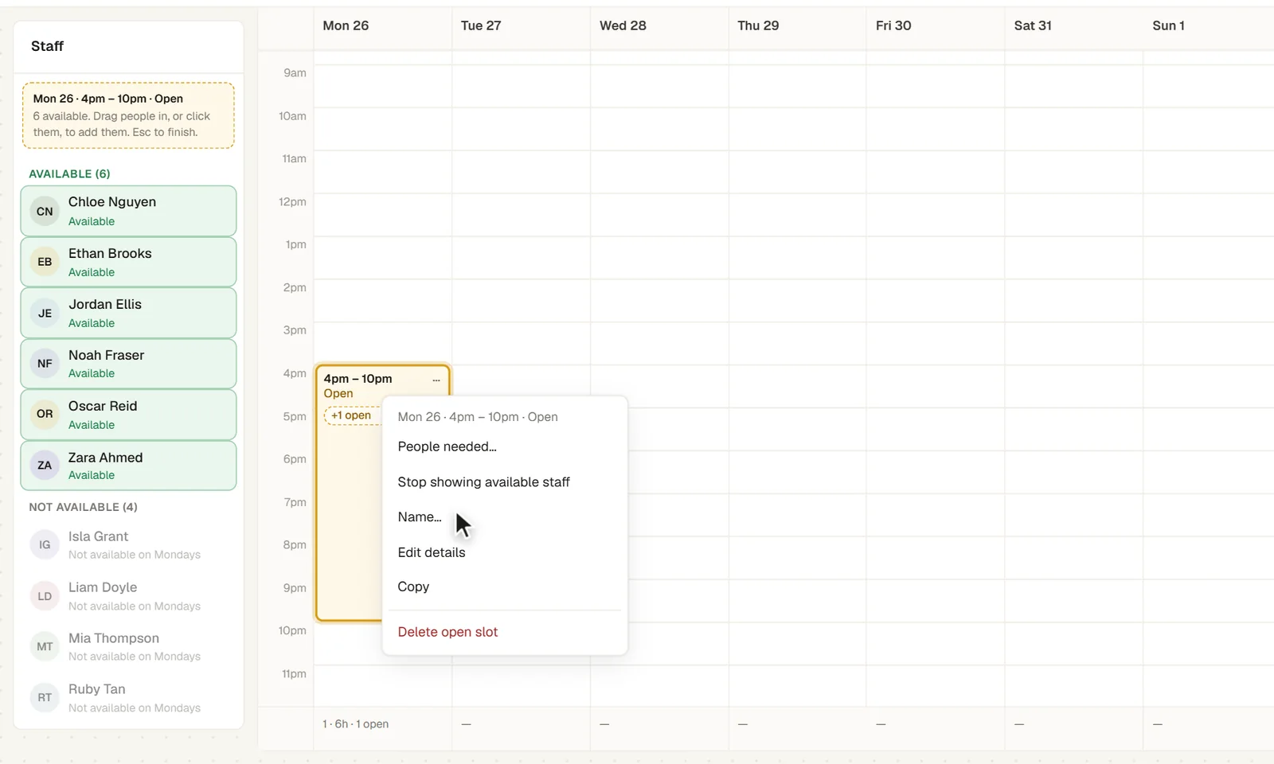1274x764 pixels.
Task: Click the Liam Doyle name
Action: [x=103, y=587]
